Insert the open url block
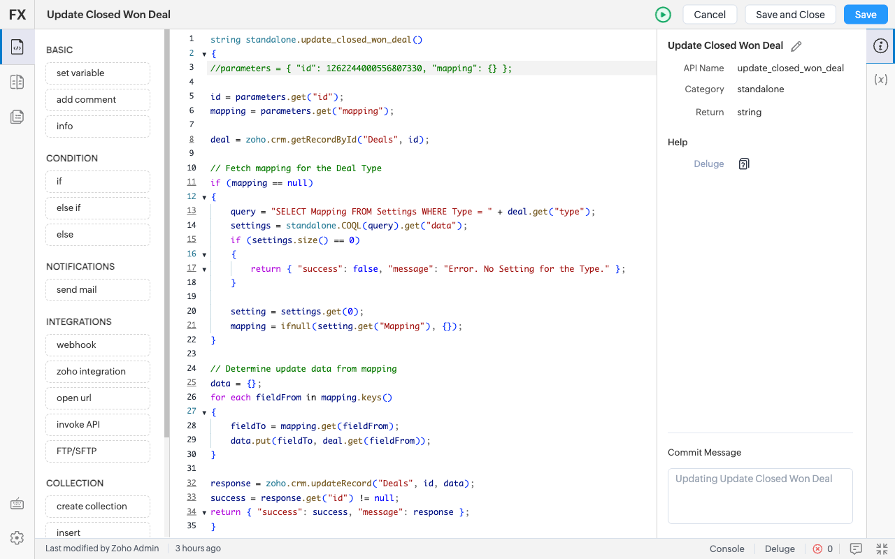Viewport: 895px width, 559px height. point(98,398)
